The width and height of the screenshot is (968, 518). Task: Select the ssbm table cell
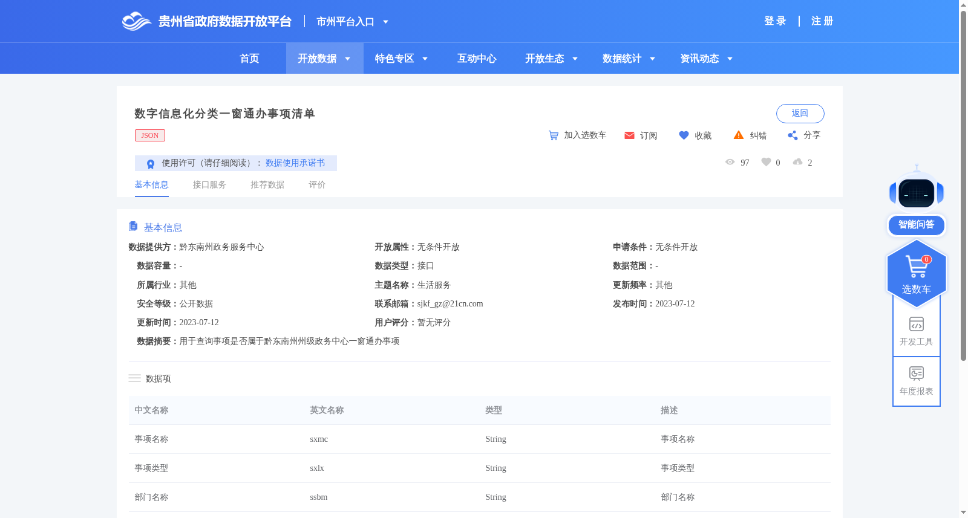point(319,497)
